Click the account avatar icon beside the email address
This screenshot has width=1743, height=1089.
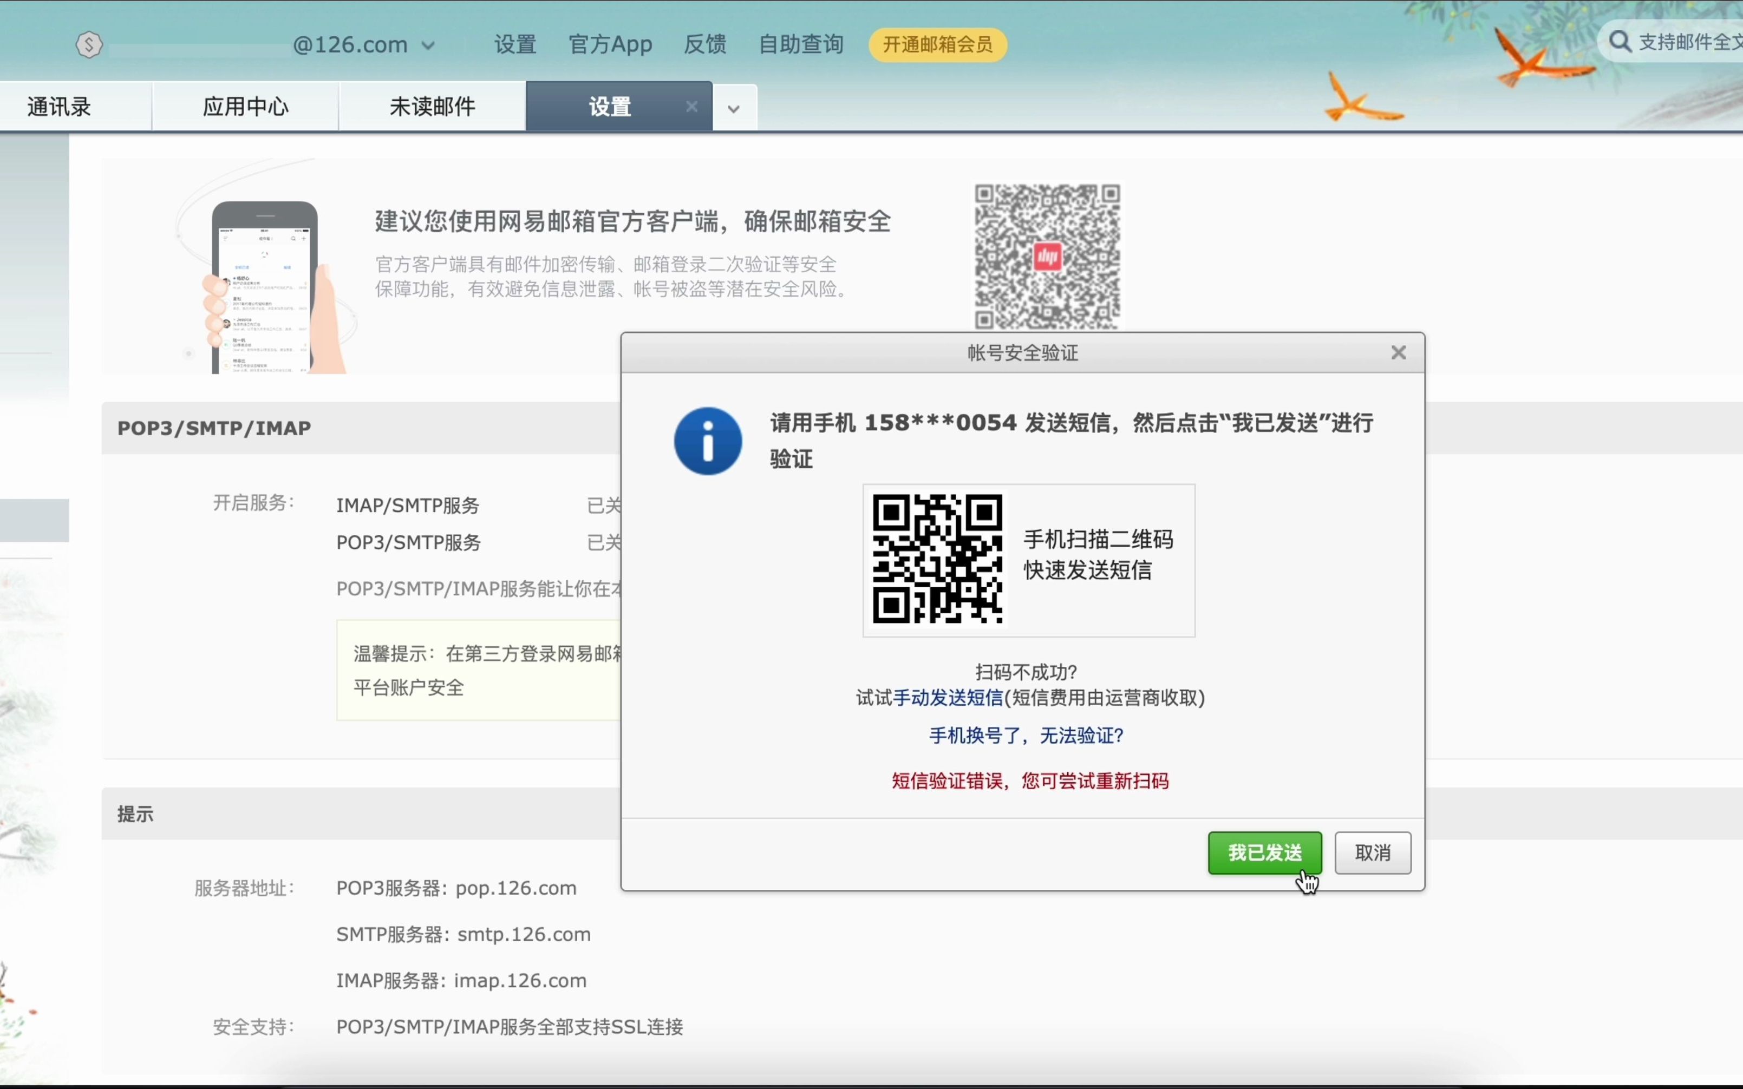point(89,45)
